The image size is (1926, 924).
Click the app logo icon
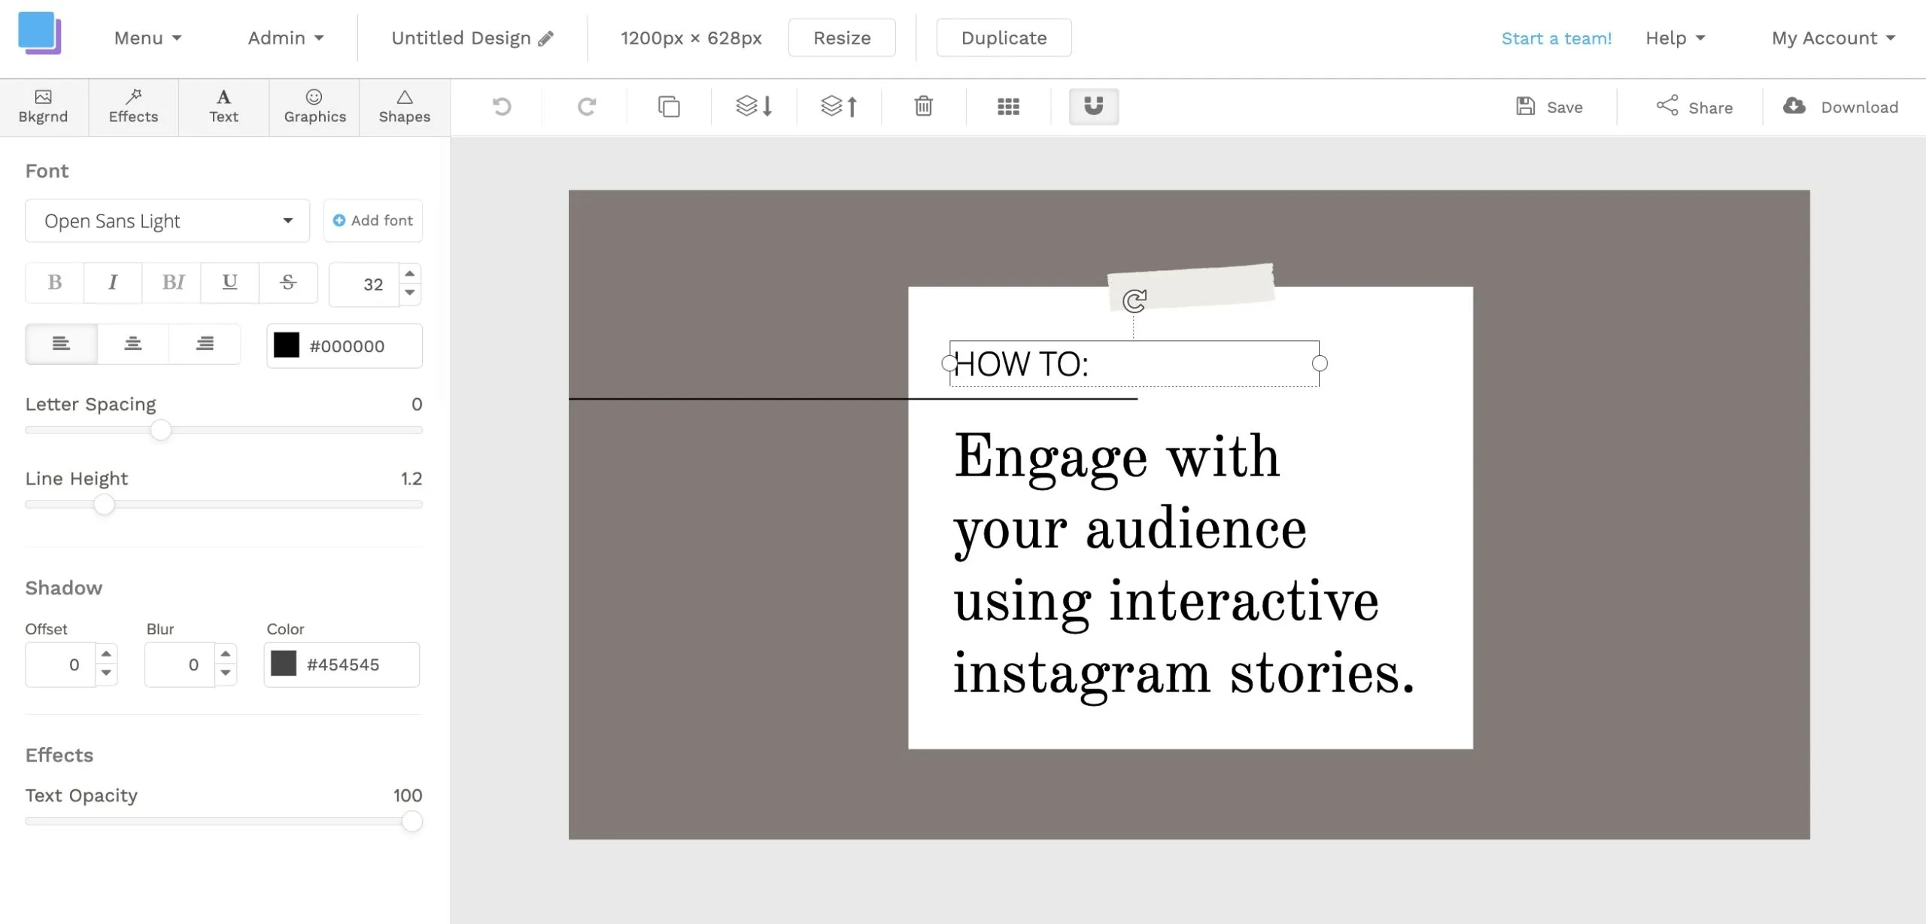39,33
